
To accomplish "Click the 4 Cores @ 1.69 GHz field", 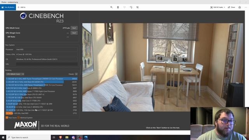I will pos(47,54).
